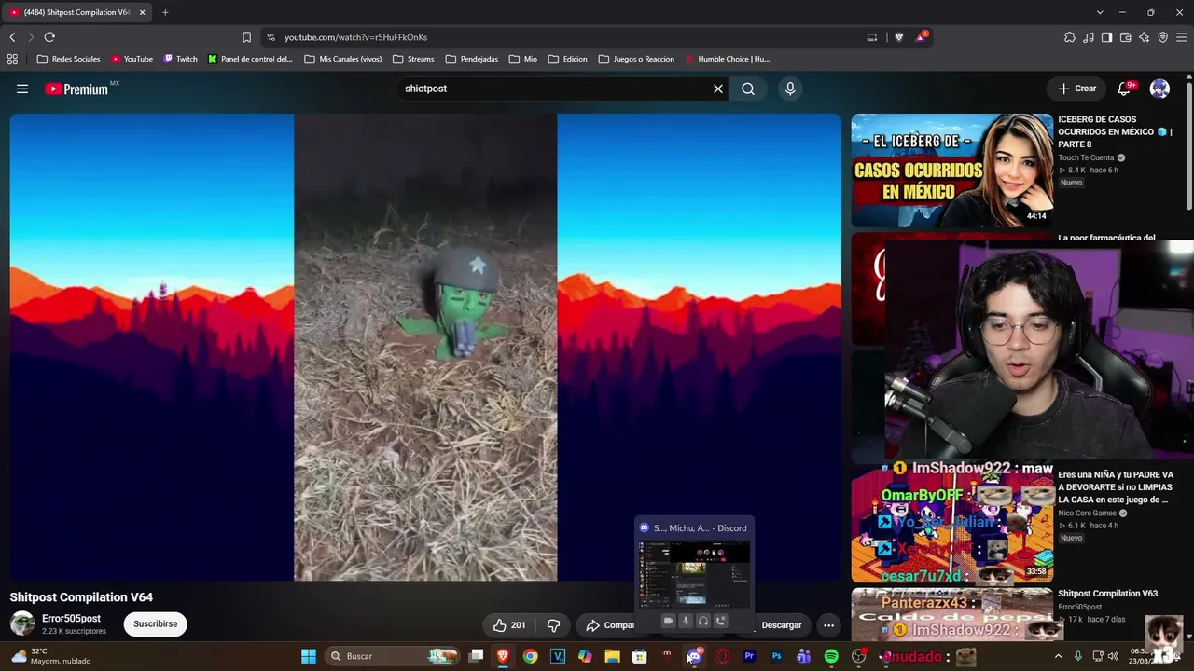Deafen headphones in Discord taskbar preview
1194x671 pixels.
[x=703, y=621]
